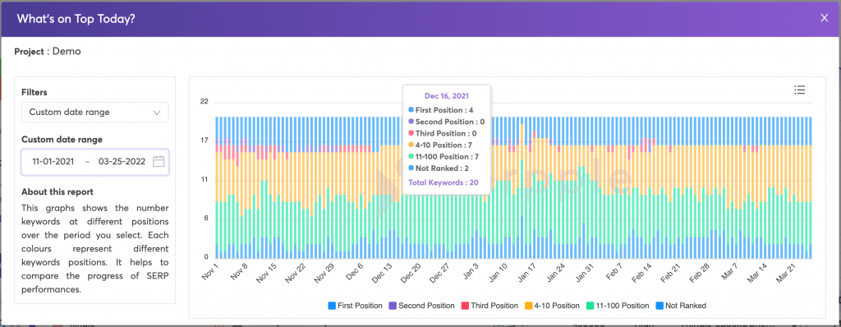
Task: Click the start date 11-01-2021 field
Action: 53,161
